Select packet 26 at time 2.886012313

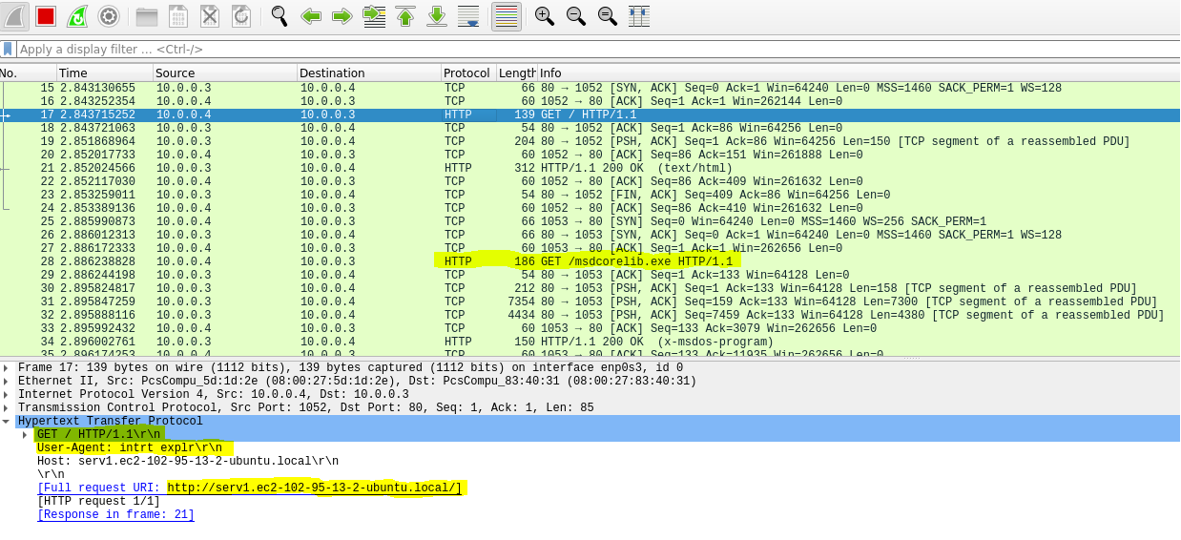pyautogui.click(x=590, y=235)
